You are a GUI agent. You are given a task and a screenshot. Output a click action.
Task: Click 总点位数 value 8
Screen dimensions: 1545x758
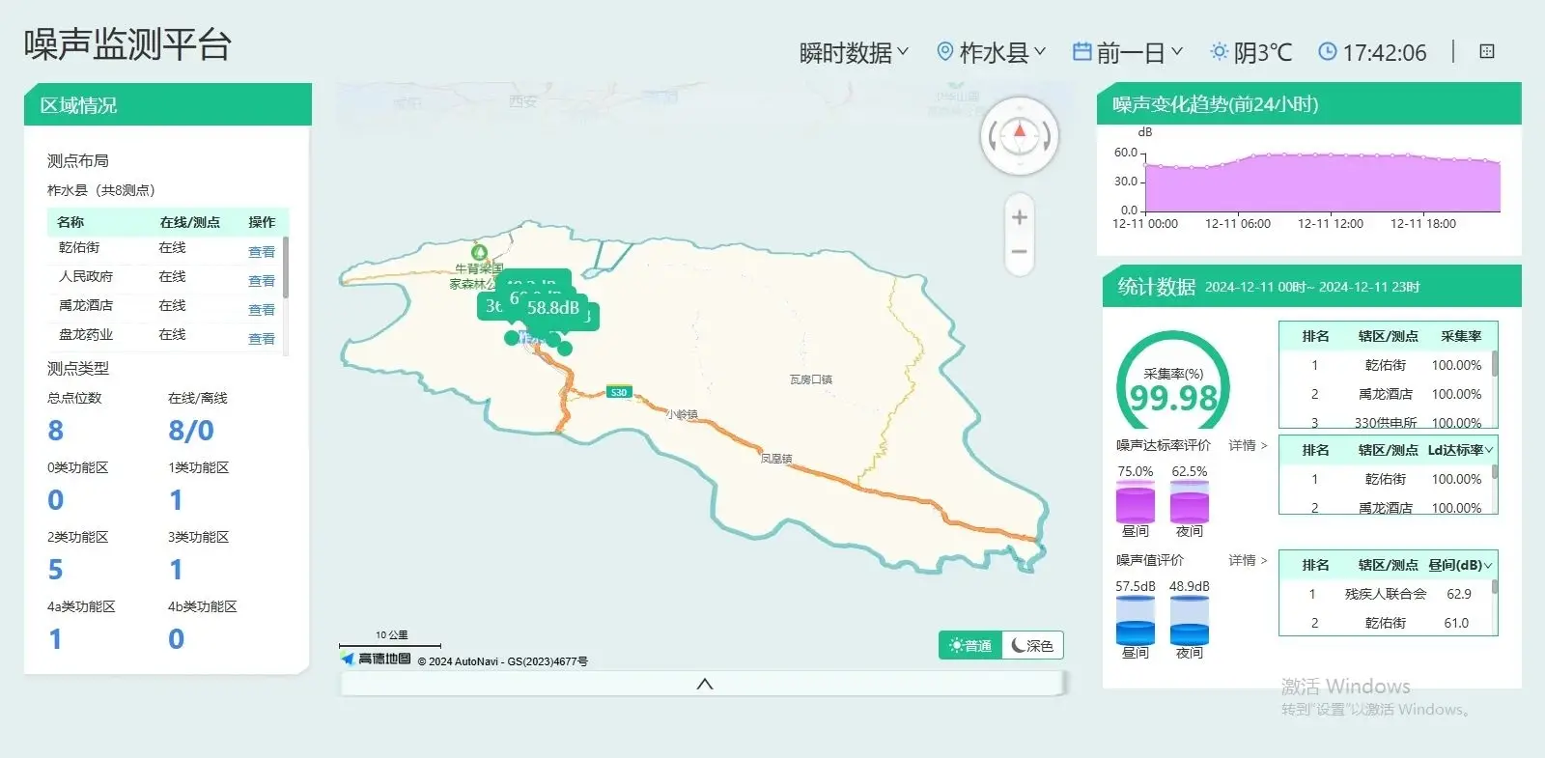coord(56,431)
